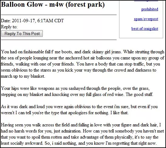This screenshot has width=166, height=148.
Task: Click the paragraph starting As it was dark
Action: [x=79, y=110]
